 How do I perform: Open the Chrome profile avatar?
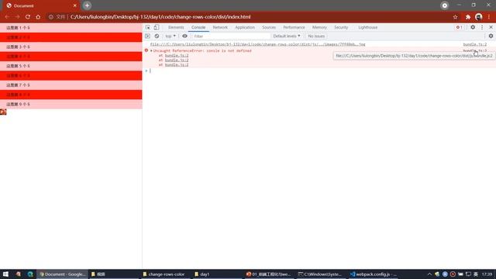pyautogui.click(x=479, y=17)
